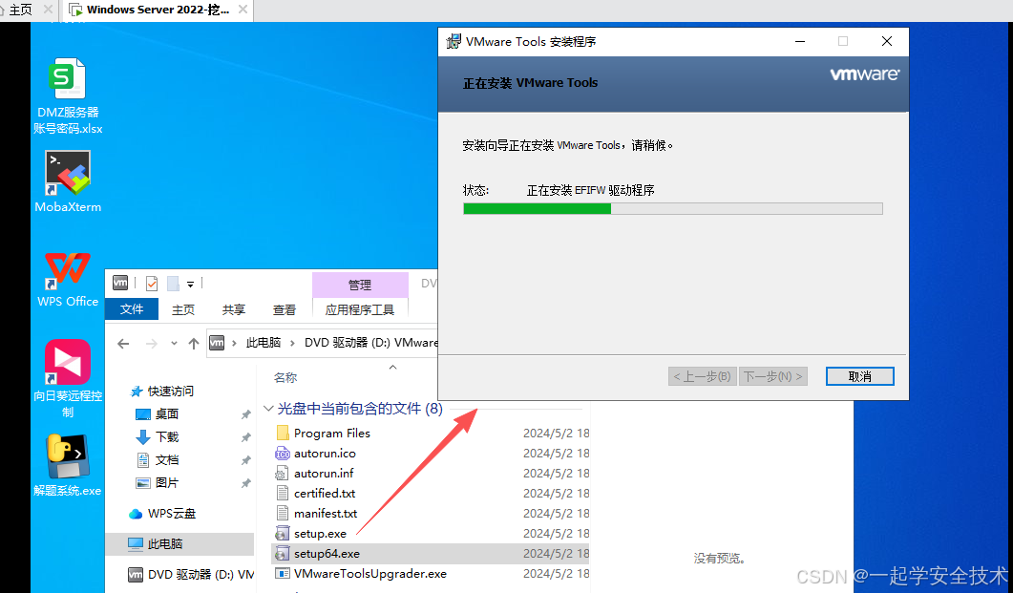Open 图片 in the navigation pane
Screen dimensions: 1013x593
[167, 482]
